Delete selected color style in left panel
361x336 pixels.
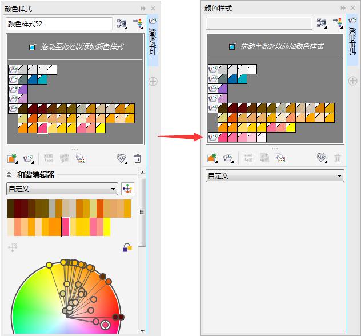pyautogui.click(x=138, y=159)
